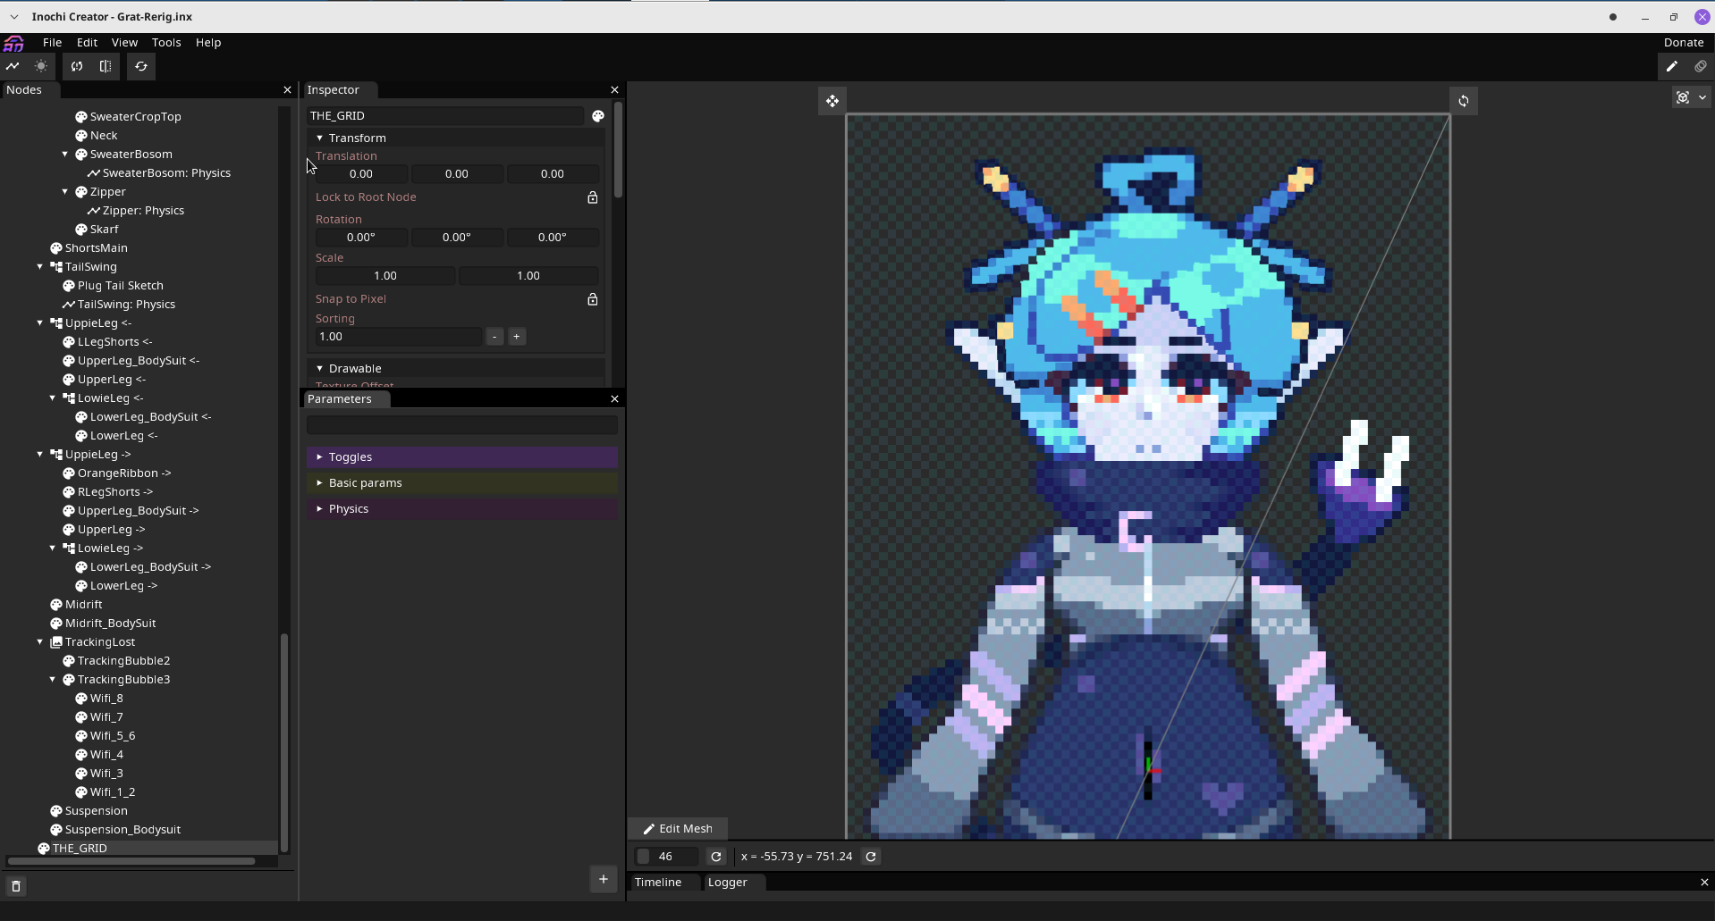This screenshot has height=921, width=1715.
Task: Select the animation mode link icon
Action: [1700, 66]
